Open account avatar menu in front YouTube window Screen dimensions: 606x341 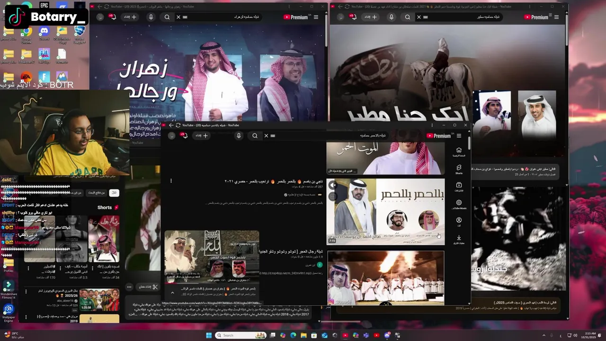click(x=171, y=136)
